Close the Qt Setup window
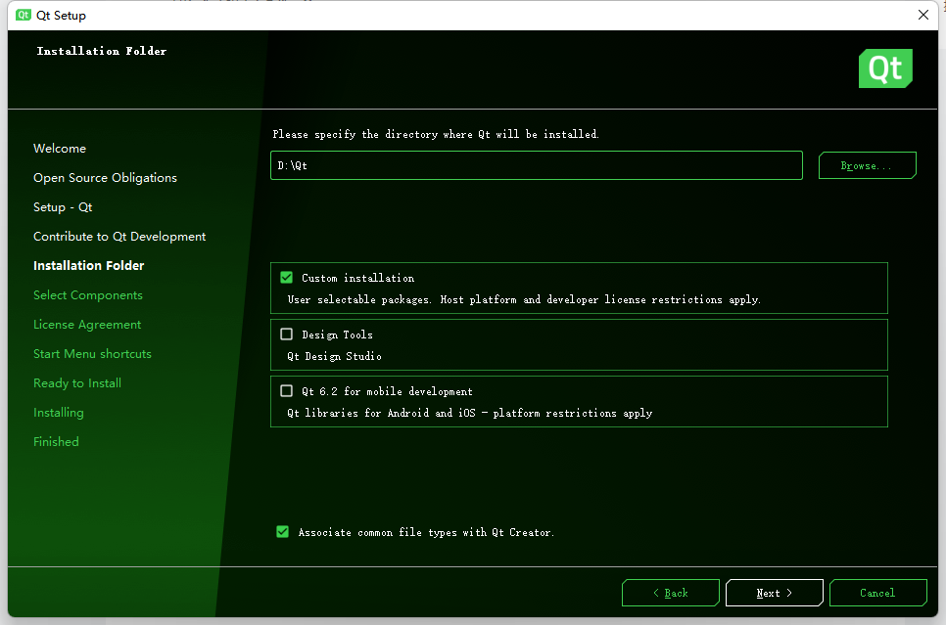 tap(923, 15)
